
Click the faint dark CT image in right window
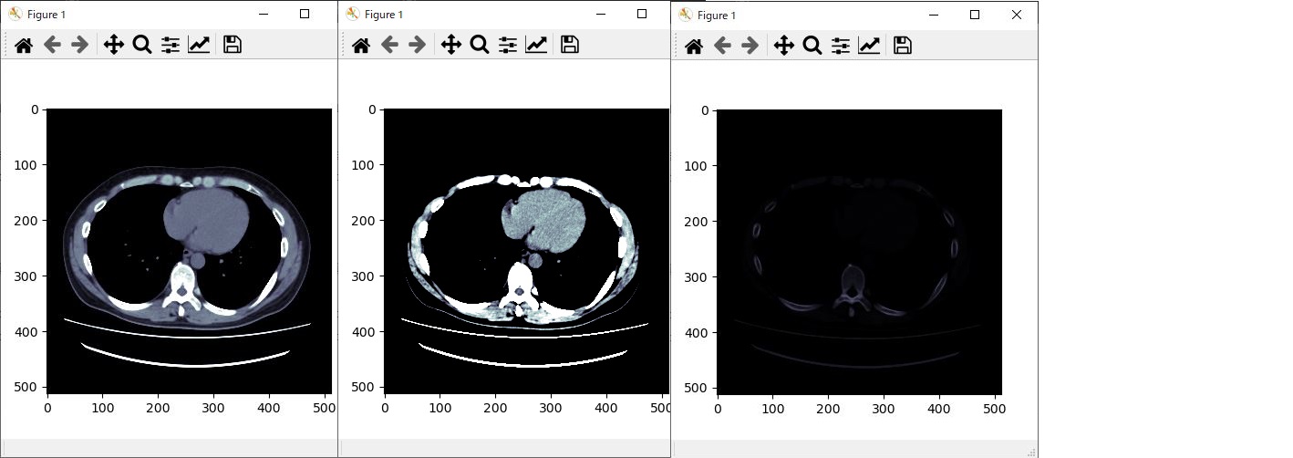point(859,252)
